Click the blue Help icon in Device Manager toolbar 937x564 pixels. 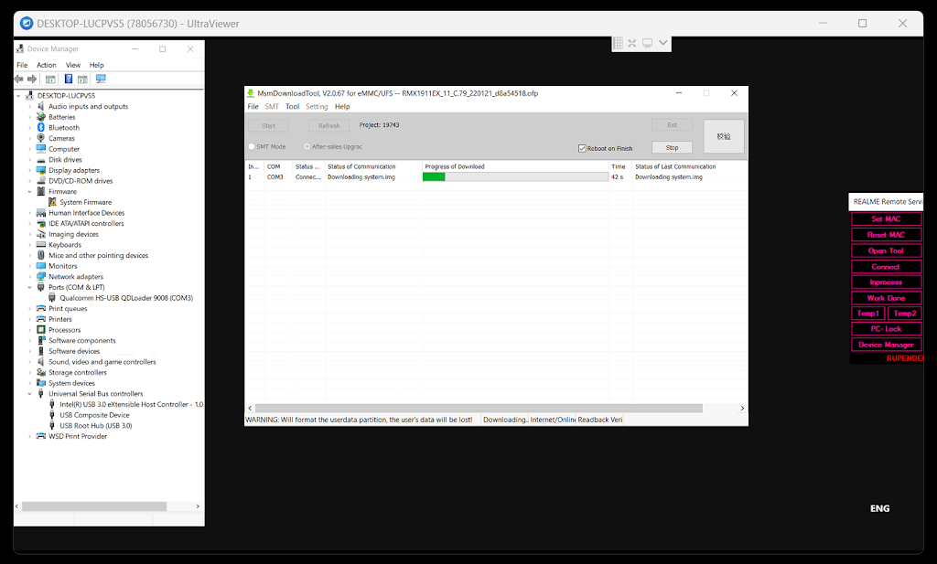69,79
